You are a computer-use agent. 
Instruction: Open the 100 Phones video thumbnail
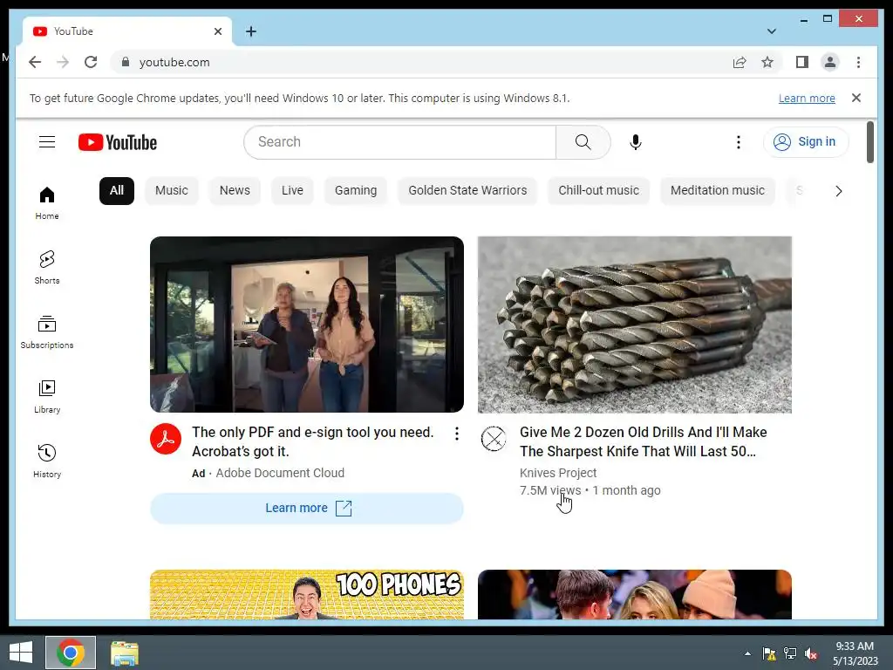[x=307, y=594]
